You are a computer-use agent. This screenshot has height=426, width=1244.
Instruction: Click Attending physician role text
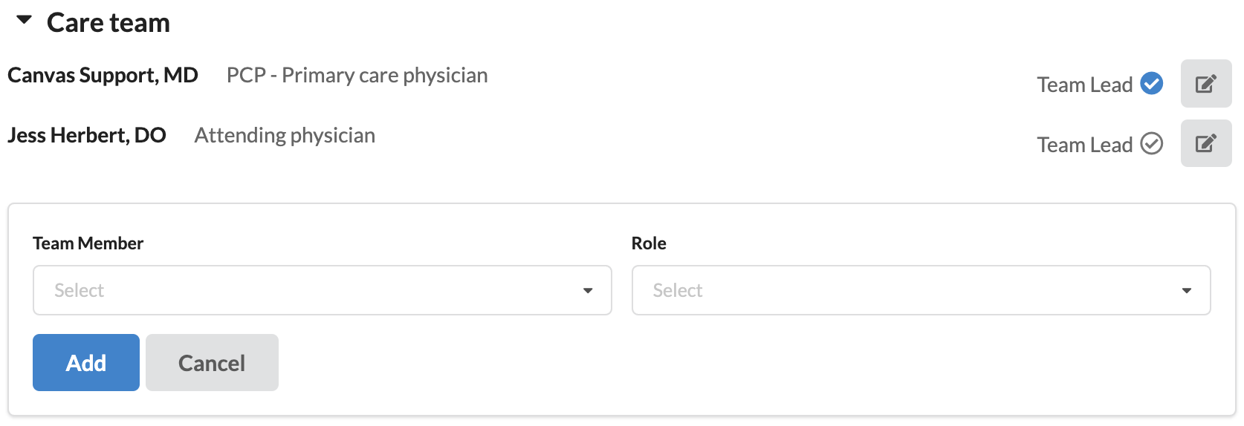click(285, 135)
